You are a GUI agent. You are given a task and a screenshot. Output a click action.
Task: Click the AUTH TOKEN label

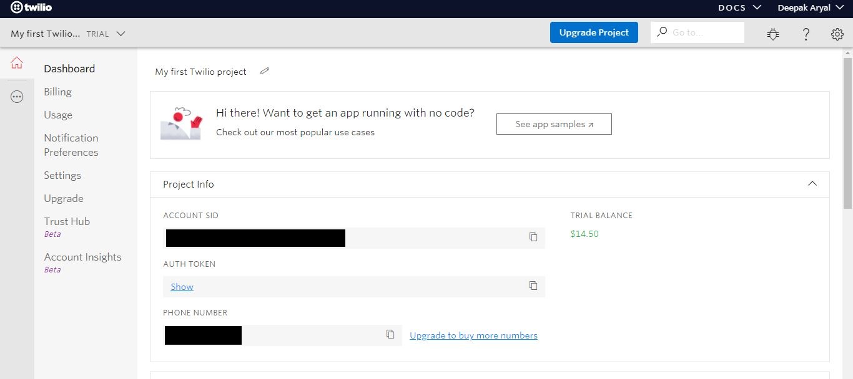(x=189, y=264)
